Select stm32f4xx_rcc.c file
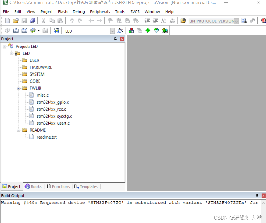Viewport: 266px width, 223px height. click(x=51, y=109)
